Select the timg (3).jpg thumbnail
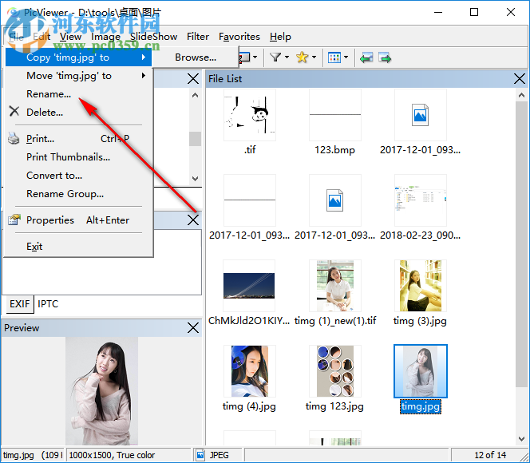 point(421,286)
